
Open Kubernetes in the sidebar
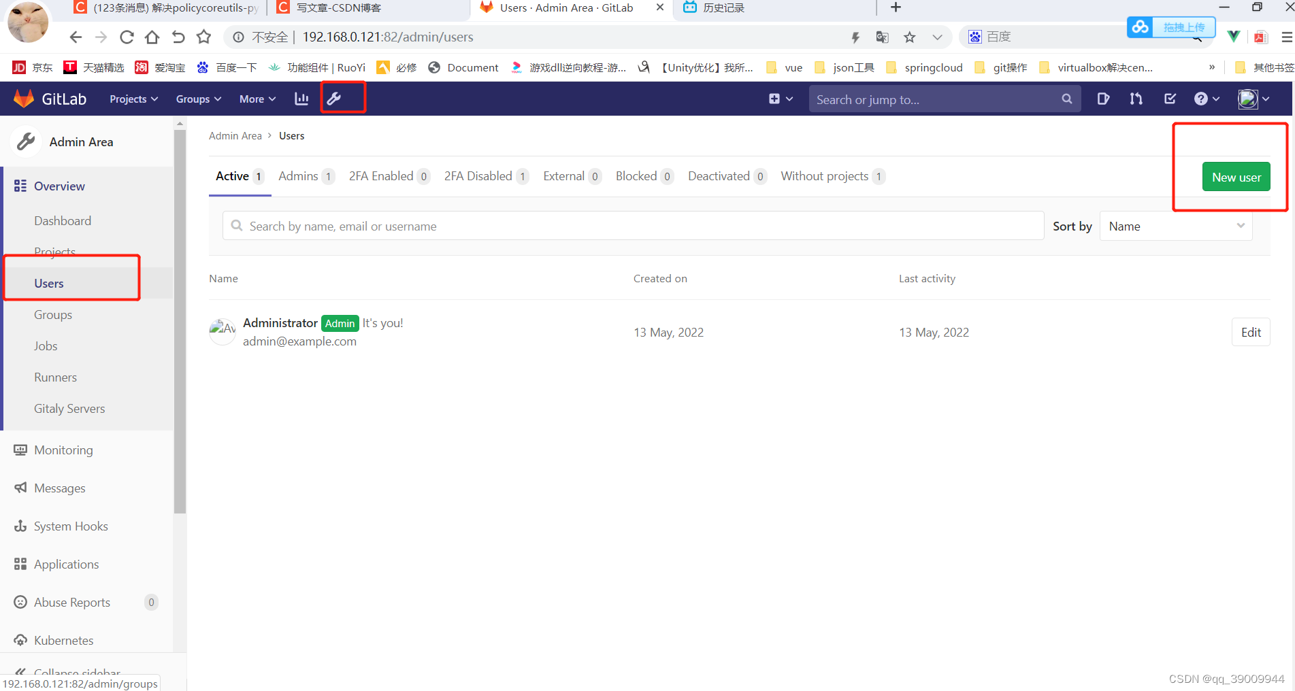(63, 640)
